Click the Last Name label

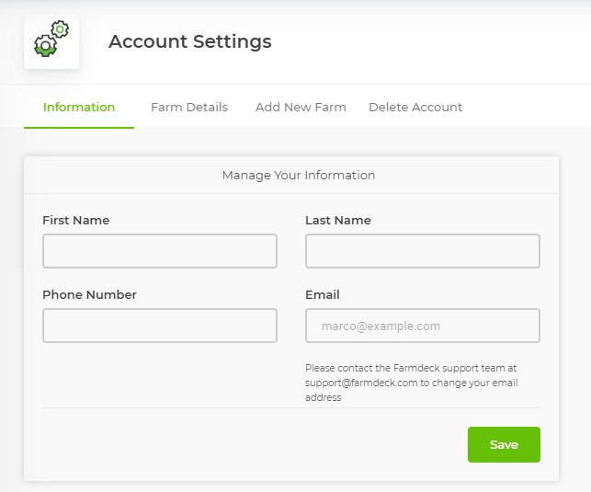coord(338,220)
